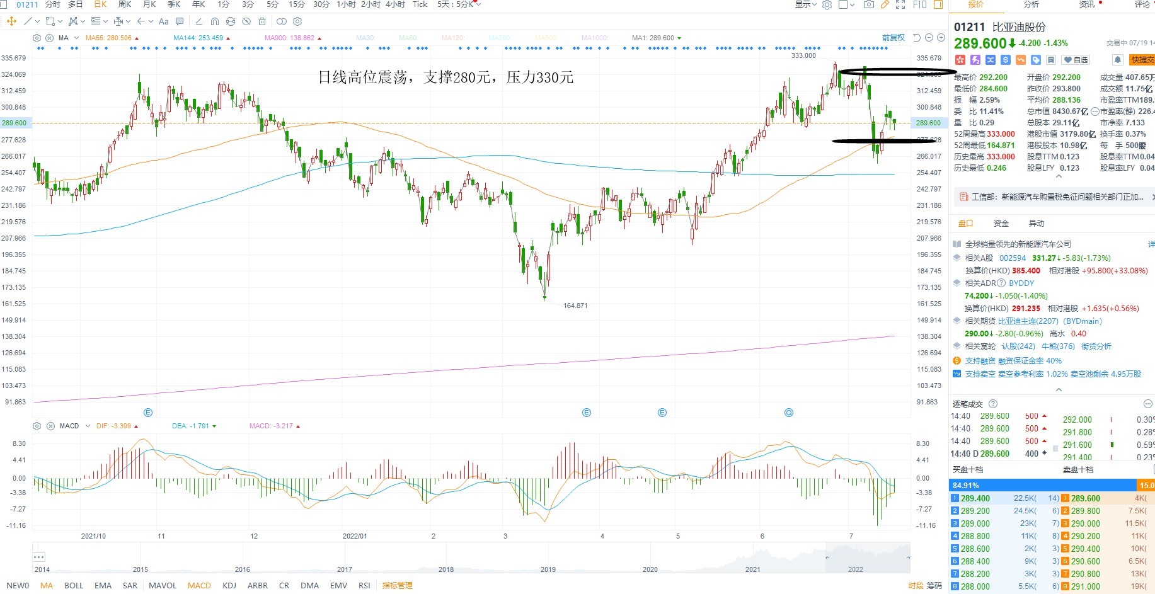This screenshot has height=594, width=1155.
Task: Delete drawings with the trash bin icon
Action: click(262, 21)
